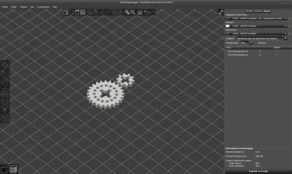This screenshot has height=174, width=292.
Task: Open the Filament preset dropdown
Action: [x=256, y=26]
